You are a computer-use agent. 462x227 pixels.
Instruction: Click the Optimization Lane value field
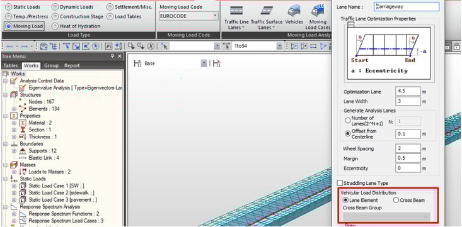[408, 91]
